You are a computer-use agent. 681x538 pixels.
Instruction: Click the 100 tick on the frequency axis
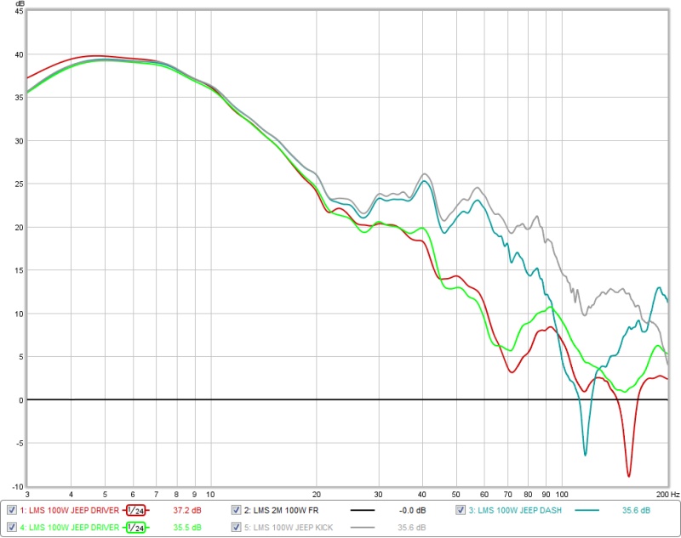[562, 494]
